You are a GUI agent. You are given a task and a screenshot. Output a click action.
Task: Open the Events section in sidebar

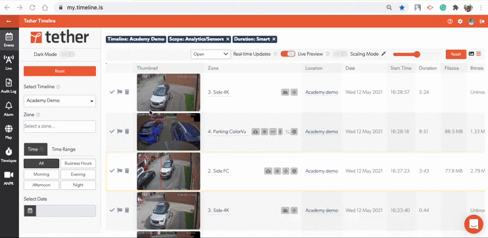click(9, 39)
